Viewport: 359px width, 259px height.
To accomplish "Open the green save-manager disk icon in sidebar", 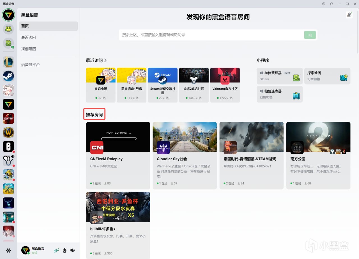I will [x=8, y=43].
